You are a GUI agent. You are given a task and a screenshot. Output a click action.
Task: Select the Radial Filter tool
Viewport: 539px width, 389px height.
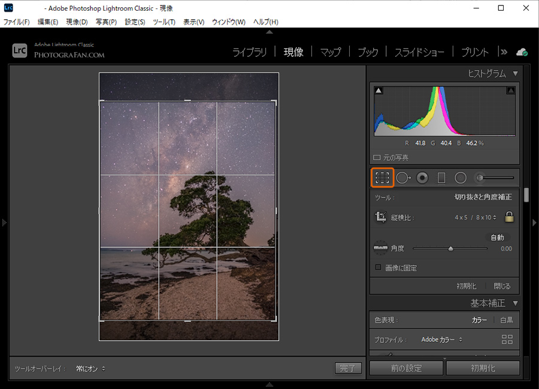click(x=461, y=178)
